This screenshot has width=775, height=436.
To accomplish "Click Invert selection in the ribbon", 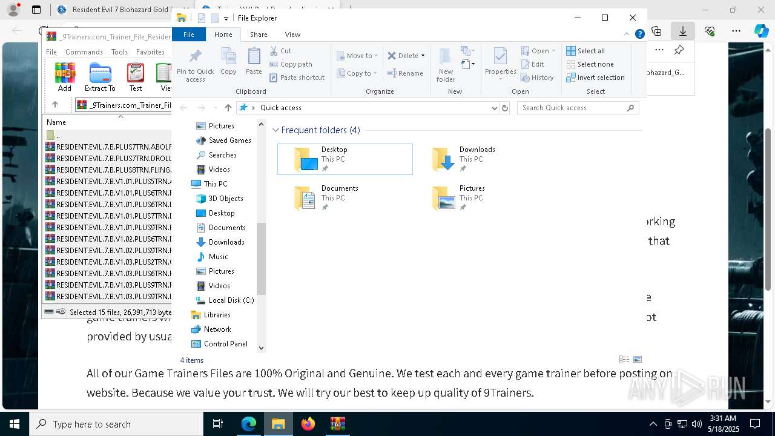I will click(595, 78).
